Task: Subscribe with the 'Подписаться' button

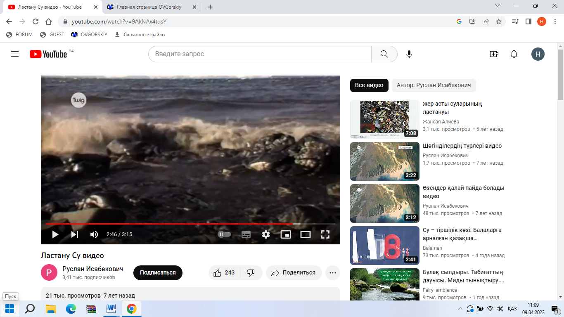Action: pos(158,273)
